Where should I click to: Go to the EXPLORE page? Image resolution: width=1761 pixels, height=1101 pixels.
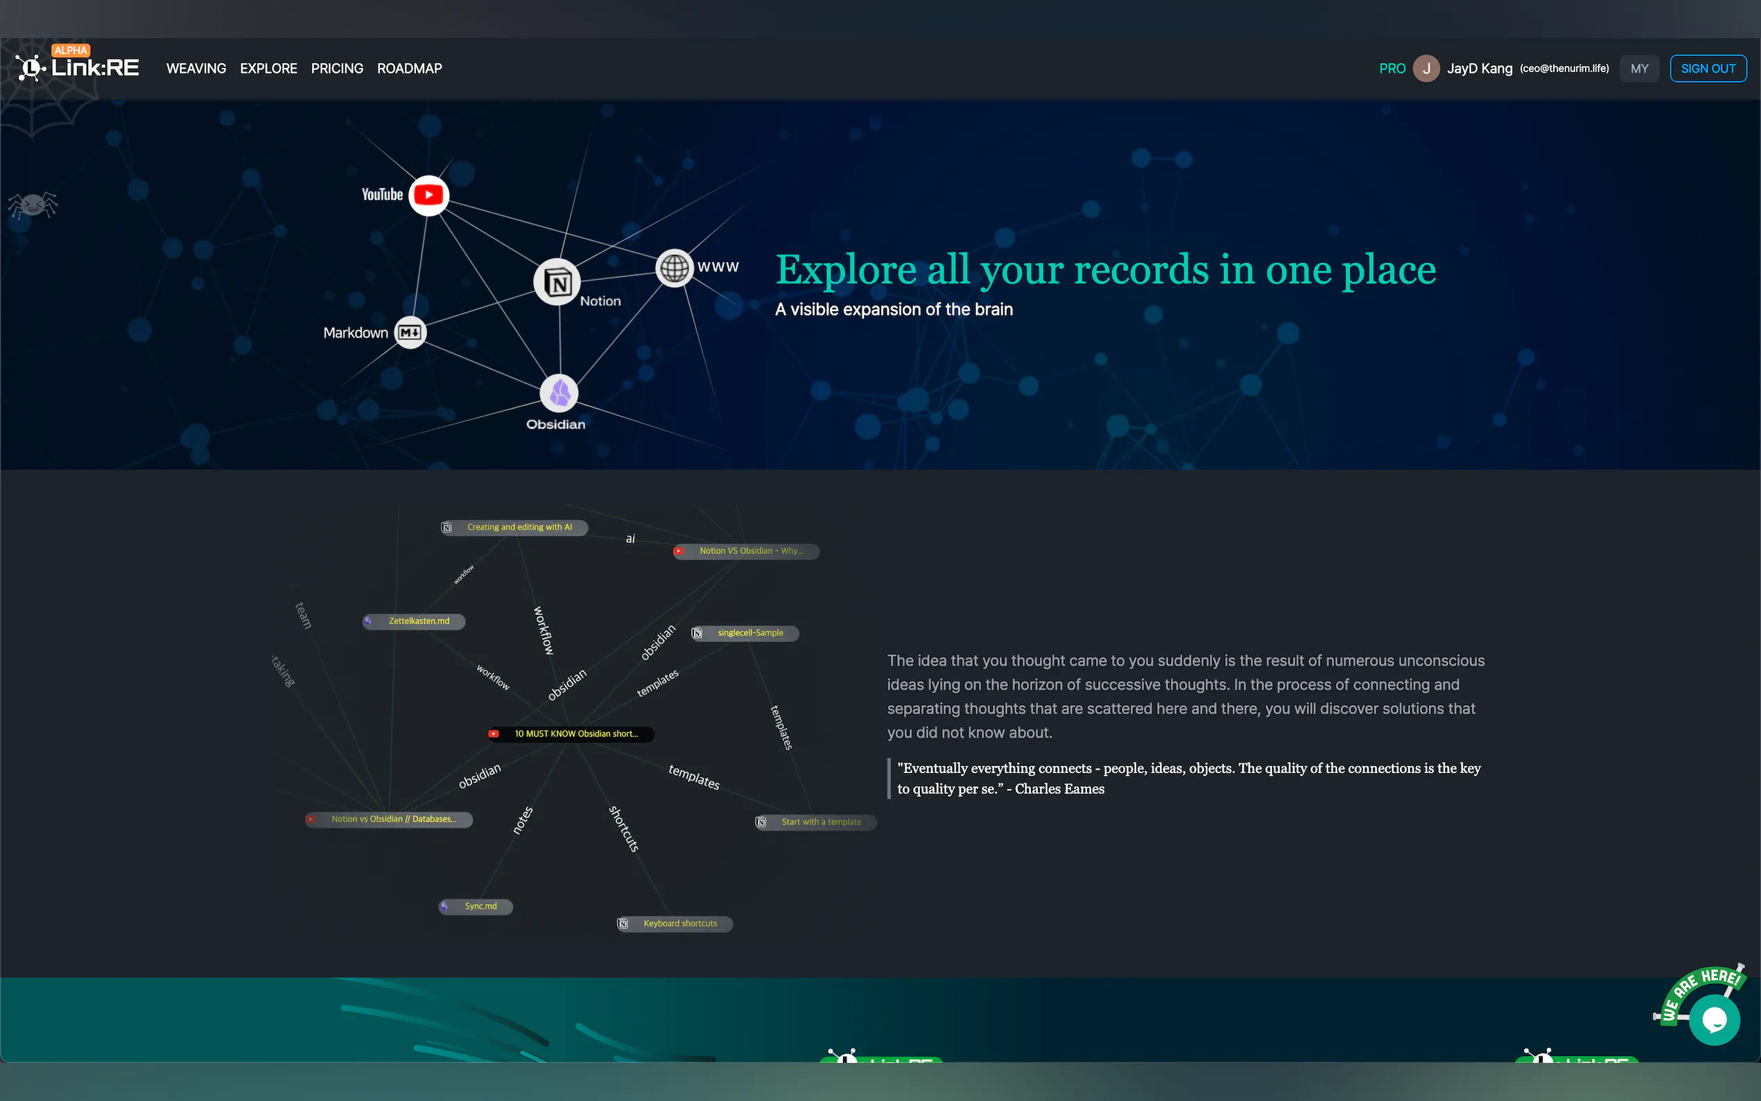[268, 69]
